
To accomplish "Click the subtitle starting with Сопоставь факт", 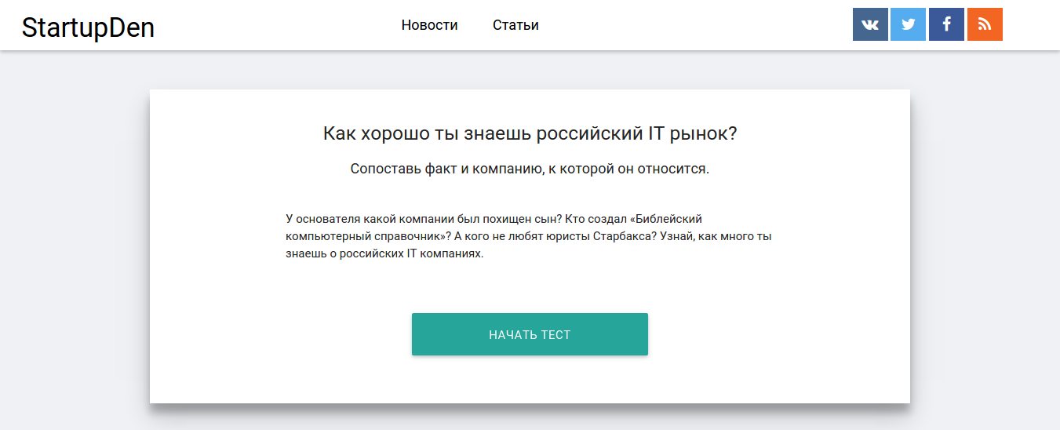I will pos(530,169).
